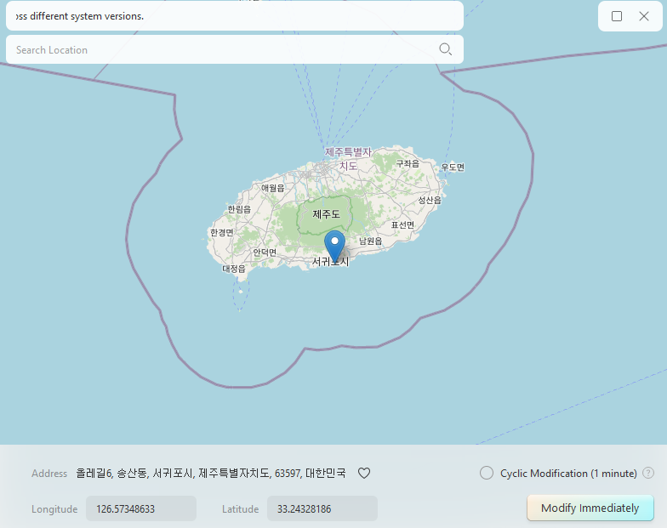Click the 한경면 label on map

coord(221,233)
